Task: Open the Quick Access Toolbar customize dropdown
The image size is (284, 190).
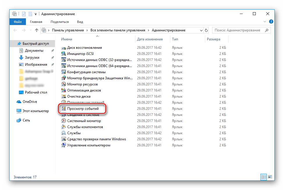Action: (35, 14)
